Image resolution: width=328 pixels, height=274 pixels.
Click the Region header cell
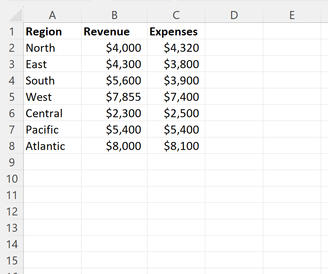(x=52, y=31)
